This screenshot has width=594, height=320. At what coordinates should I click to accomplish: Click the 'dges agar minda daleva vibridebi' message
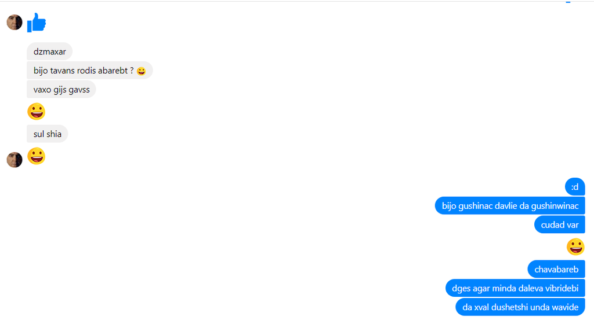(x=515, y=288)
